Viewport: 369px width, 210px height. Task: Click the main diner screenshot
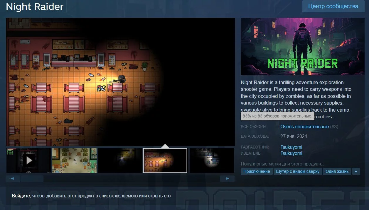click(120, 82)
